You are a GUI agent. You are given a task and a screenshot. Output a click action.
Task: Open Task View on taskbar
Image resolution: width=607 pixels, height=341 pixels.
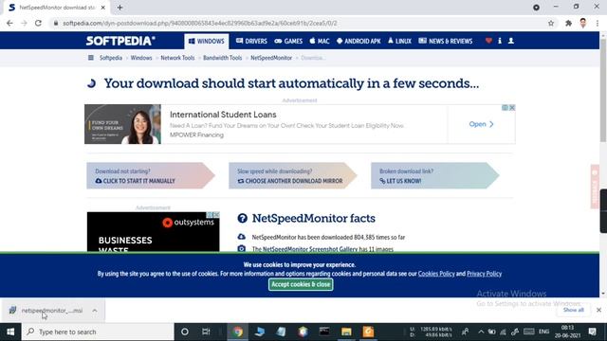tap(206, 332)
